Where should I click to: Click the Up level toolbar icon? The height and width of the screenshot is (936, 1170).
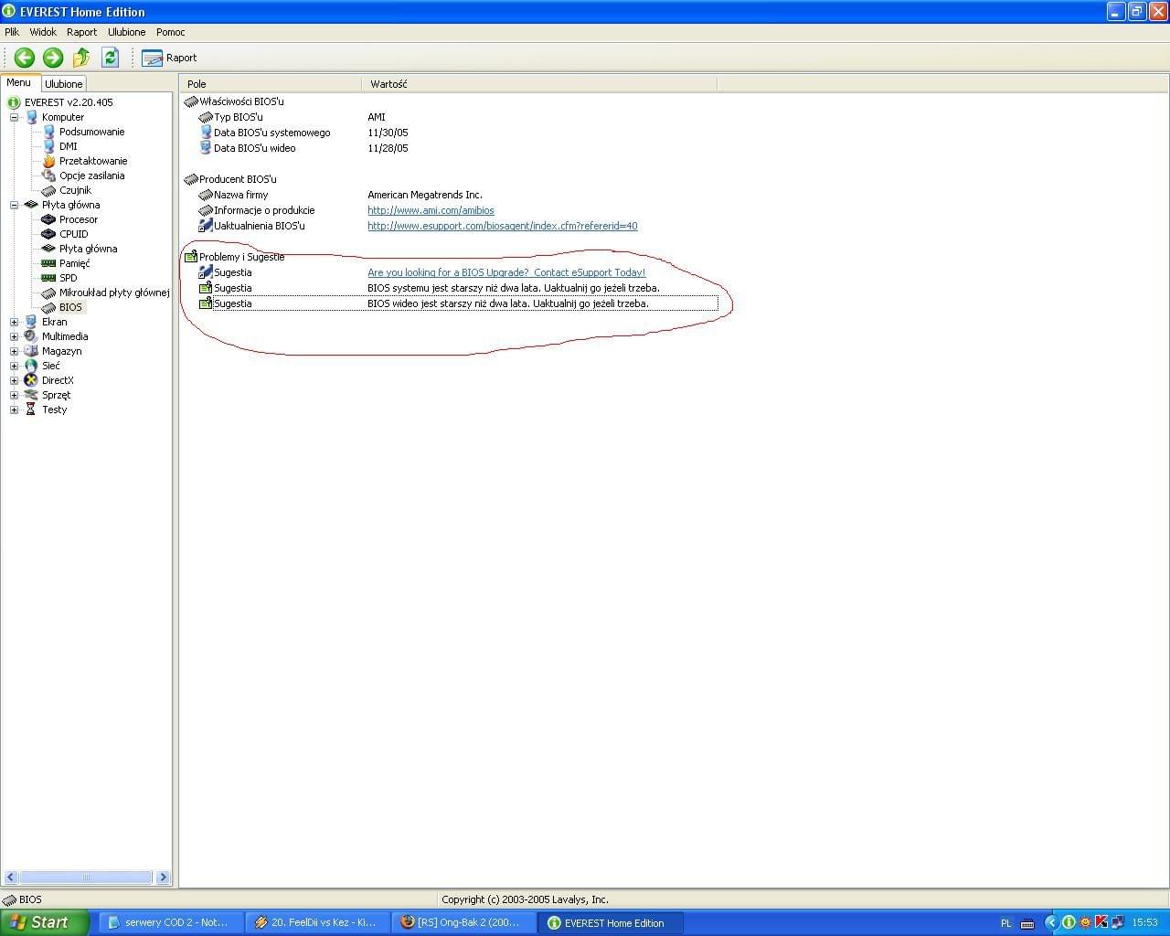tap(81, 58)
